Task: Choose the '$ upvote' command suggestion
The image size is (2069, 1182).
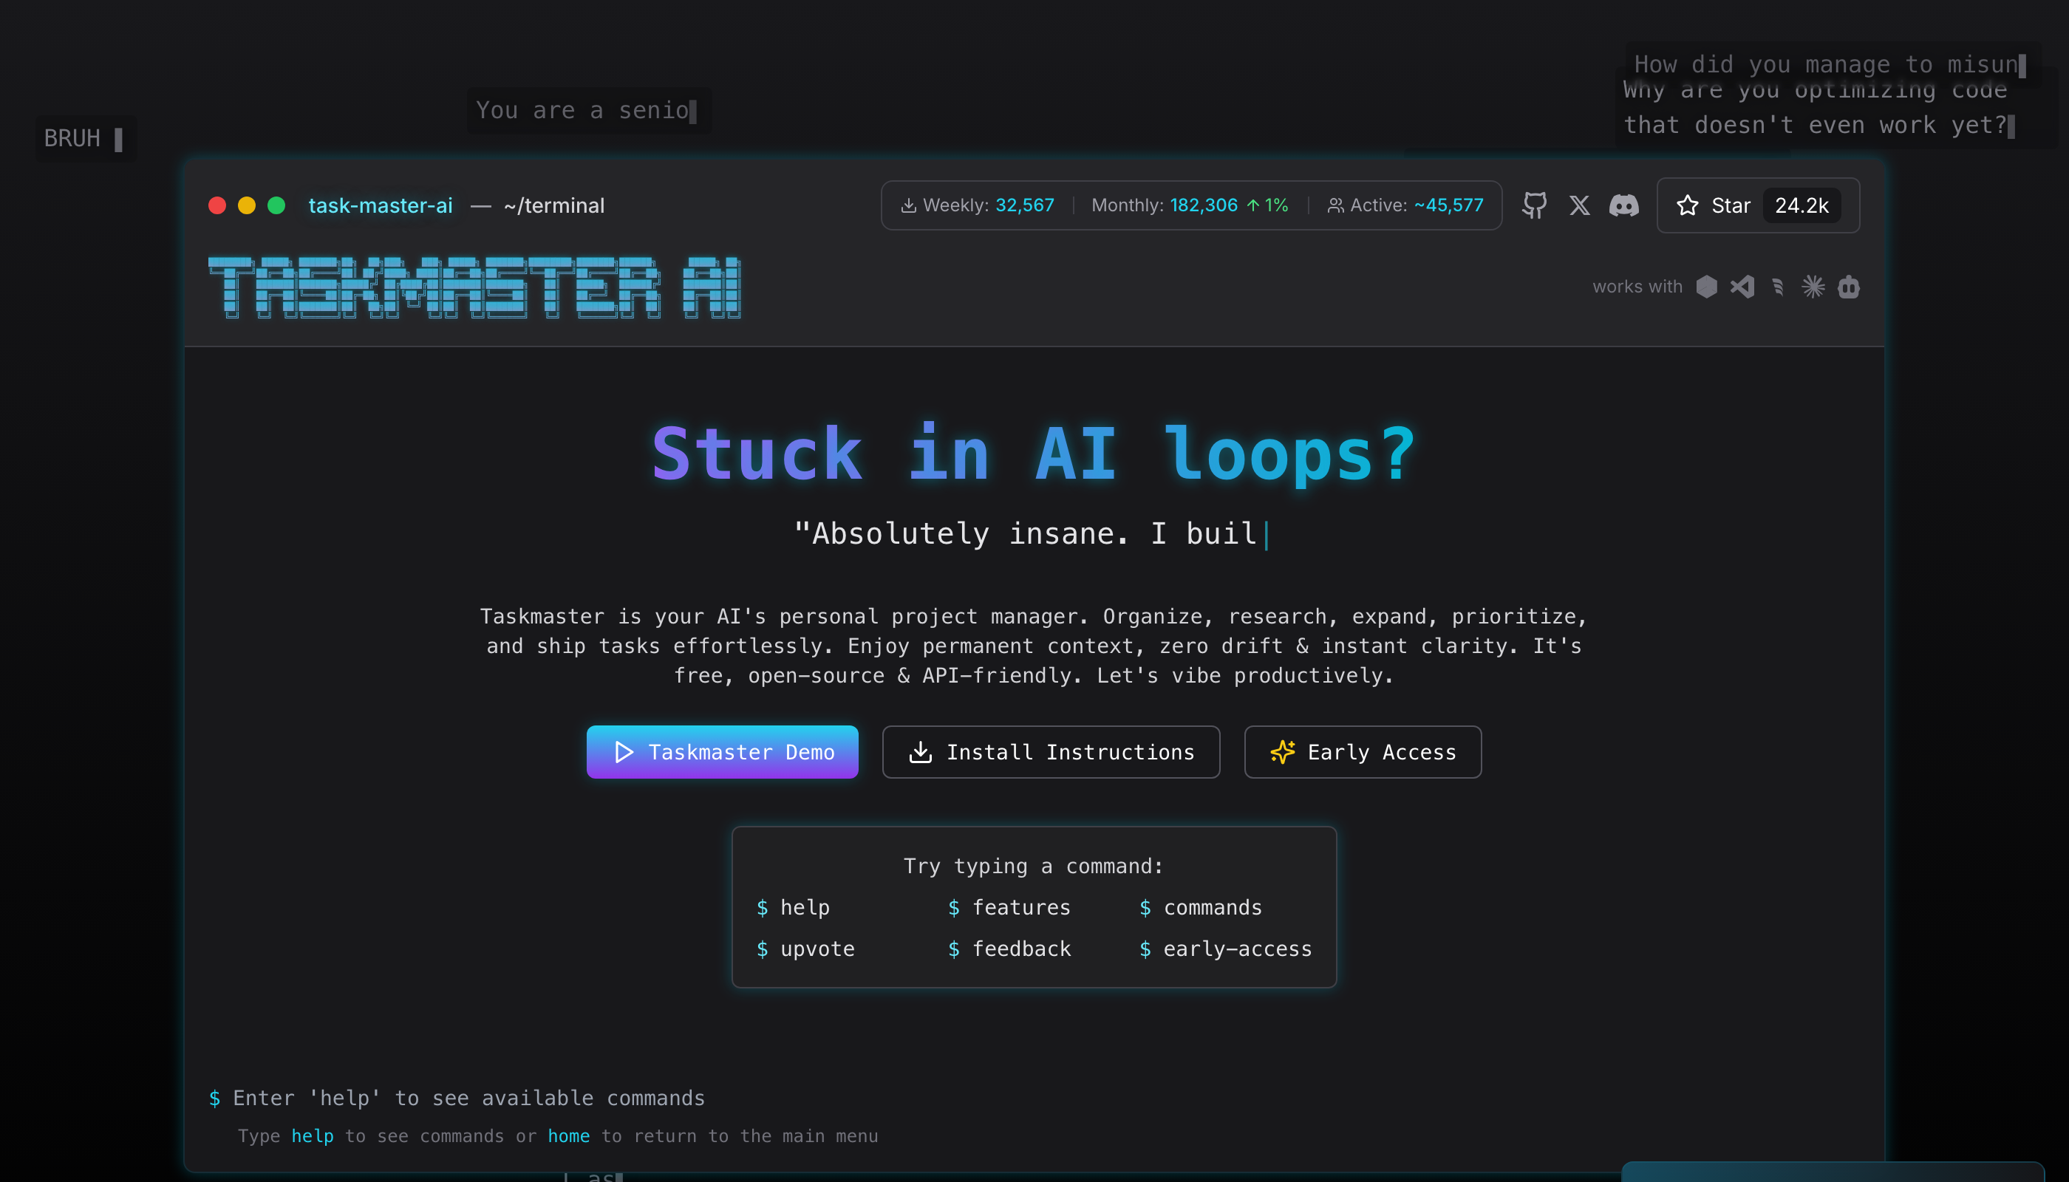Action: (x=805, y=949)
